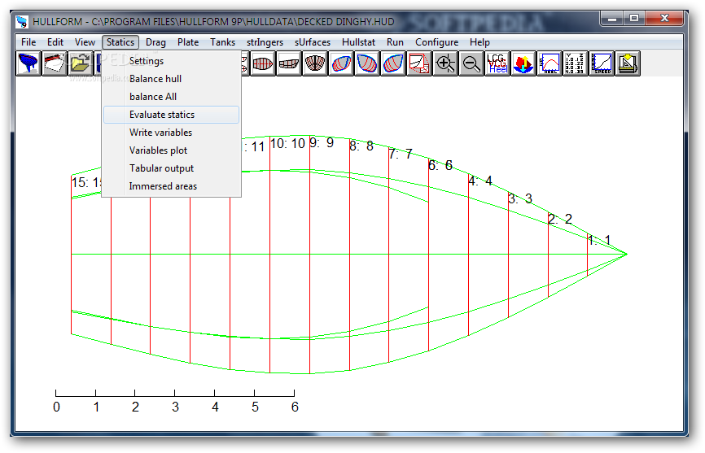
Task: Click the open folder toolbar icon
Action: (81, 63)
